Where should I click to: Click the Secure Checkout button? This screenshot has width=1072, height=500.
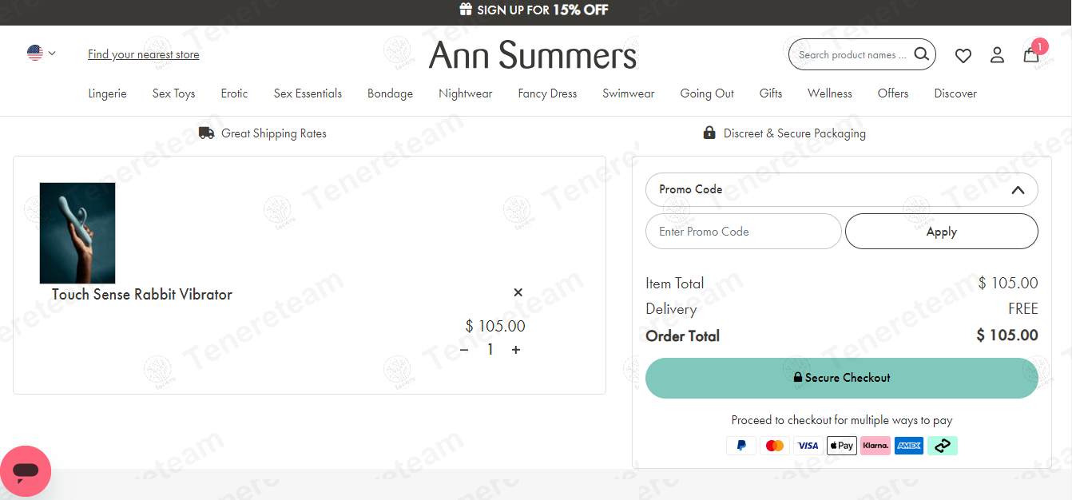pos(842,378)
